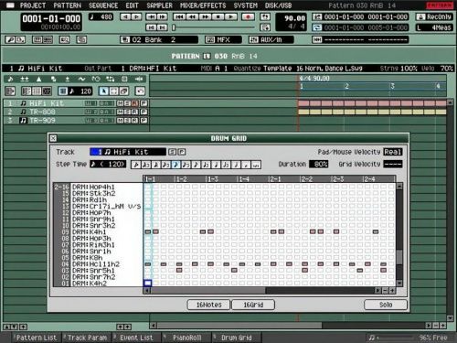The width and height of the screenshot is (457, 343).
Task: Mute the TR-909 track
Action: pos(120,121)
